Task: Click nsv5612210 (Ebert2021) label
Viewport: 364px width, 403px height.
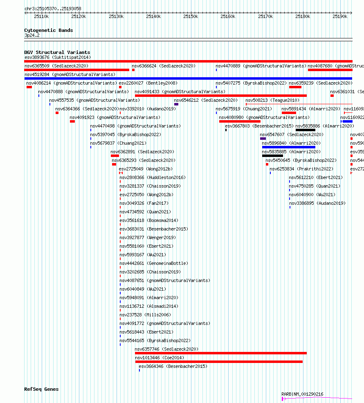Action: 316,178
